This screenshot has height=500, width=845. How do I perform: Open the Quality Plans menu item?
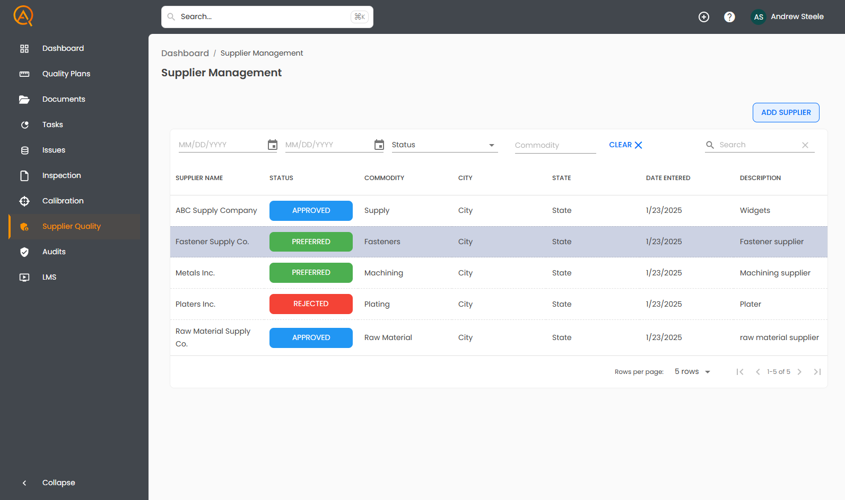pos(74,74)
